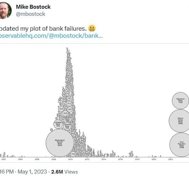The image size is (189, 179).
Task: Click the Washington Mutual Bank 307B bubble
Action: pos(60,143)
